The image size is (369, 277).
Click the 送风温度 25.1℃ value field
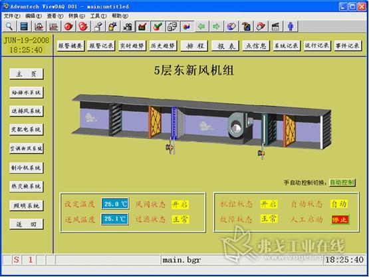point(115,219)
